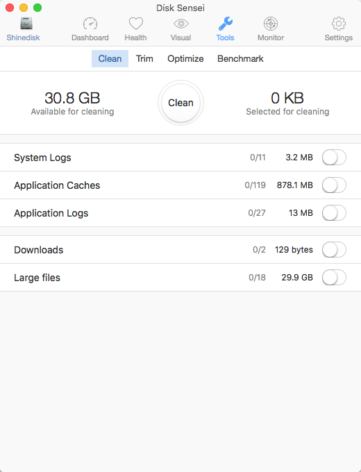Image resolution: width=361 pixels, height=472 pixels.
Task: Enable the Application Caches toggle
Action: tap(334, 185)
